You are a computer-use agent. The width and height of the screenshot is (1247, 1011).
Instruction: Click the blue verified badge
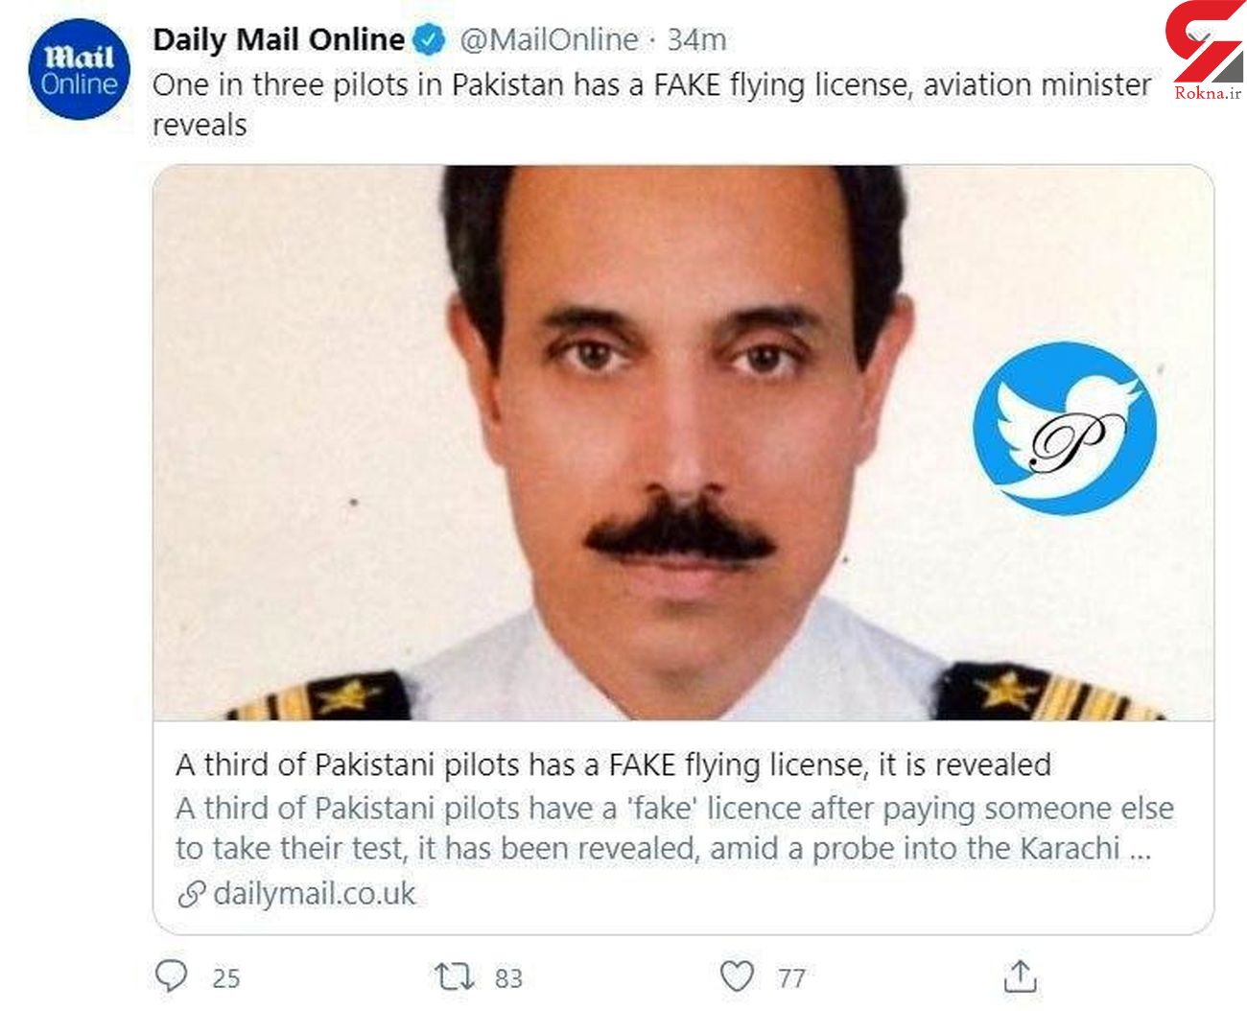[x=429, y=40]
